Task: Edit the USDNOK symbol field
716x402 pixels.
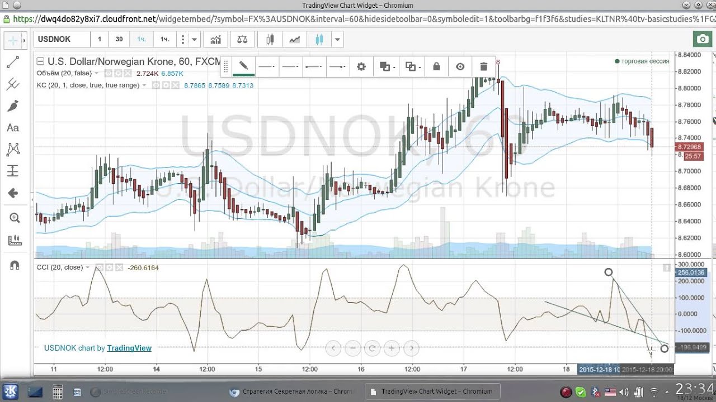Action: 62,40
